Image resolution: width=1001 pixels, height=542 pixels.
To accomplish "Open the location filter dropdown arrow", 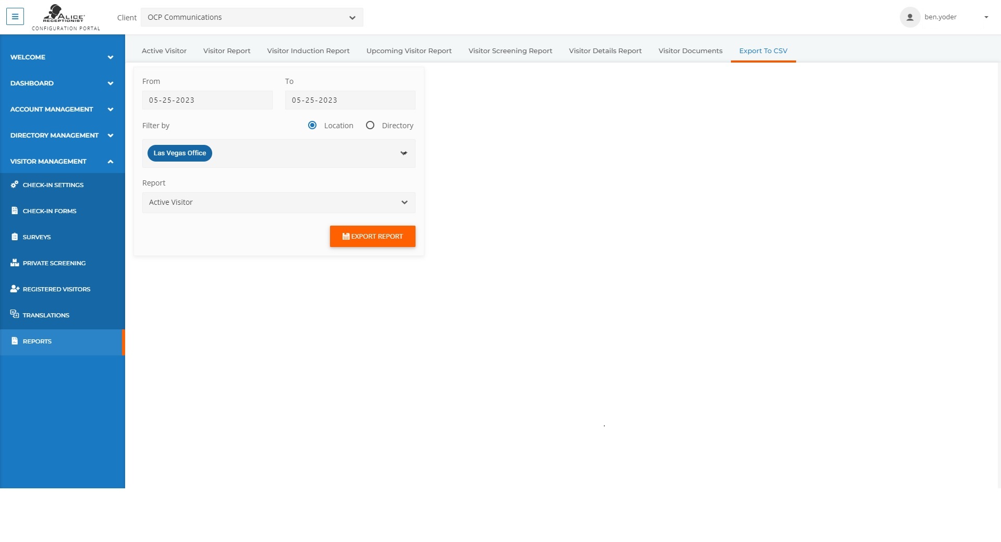I will coord(404,153).
